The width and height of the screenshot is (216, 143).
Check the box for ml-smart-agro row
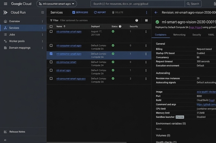pyautogui.click(x=51, y=70)
